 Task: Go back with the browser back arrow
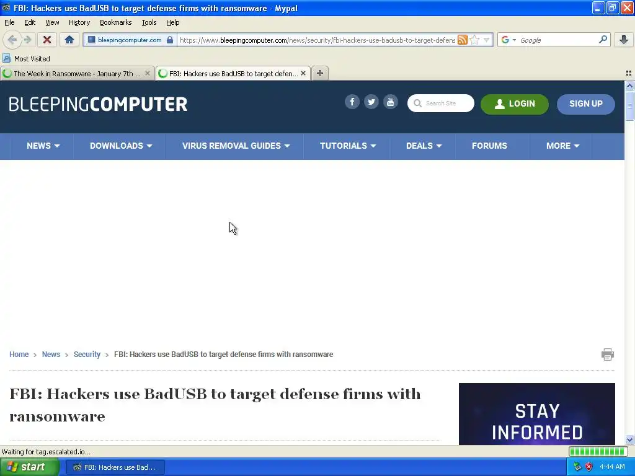pyautogui.click(x=12, y=40)
